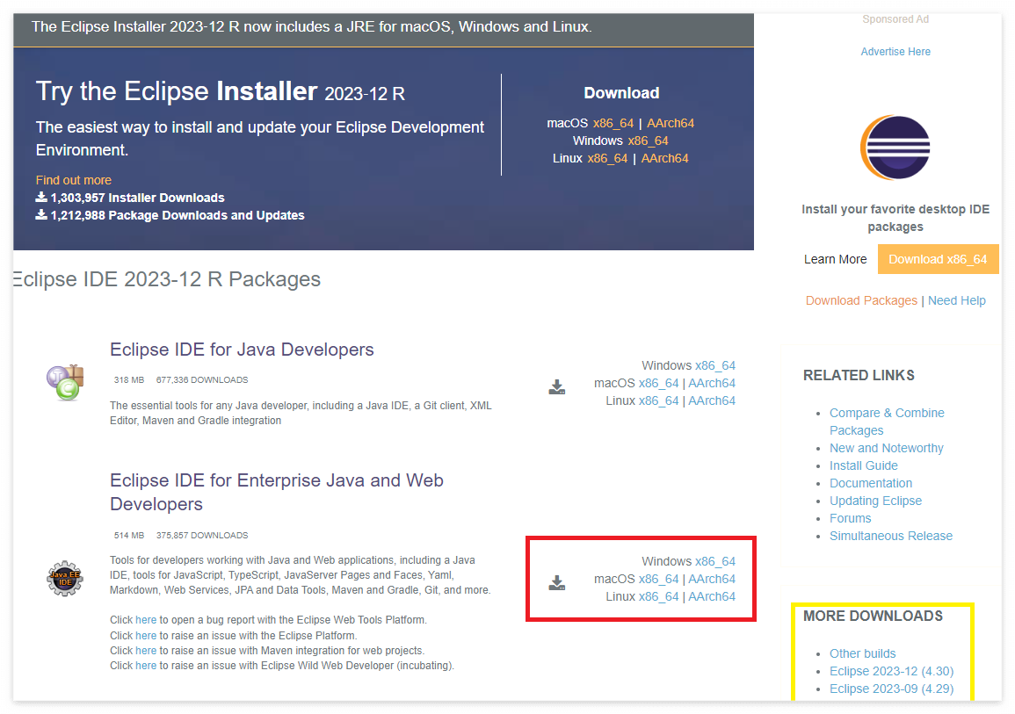Screen dimensions: 1015x714
Task: Open the Updating Eclipse link
Action: tap(875, 501)
